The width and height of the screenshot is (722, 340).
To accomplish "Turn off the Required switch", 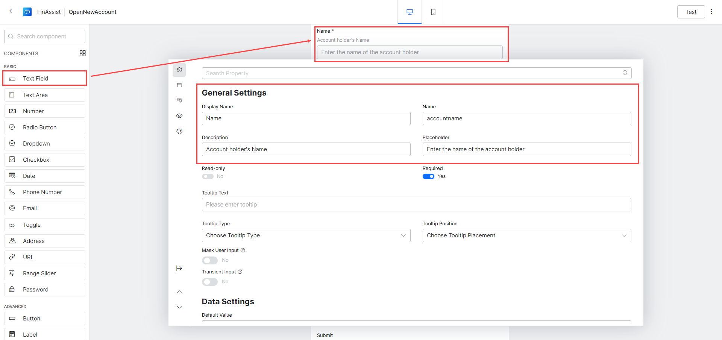I will (428, 176).
